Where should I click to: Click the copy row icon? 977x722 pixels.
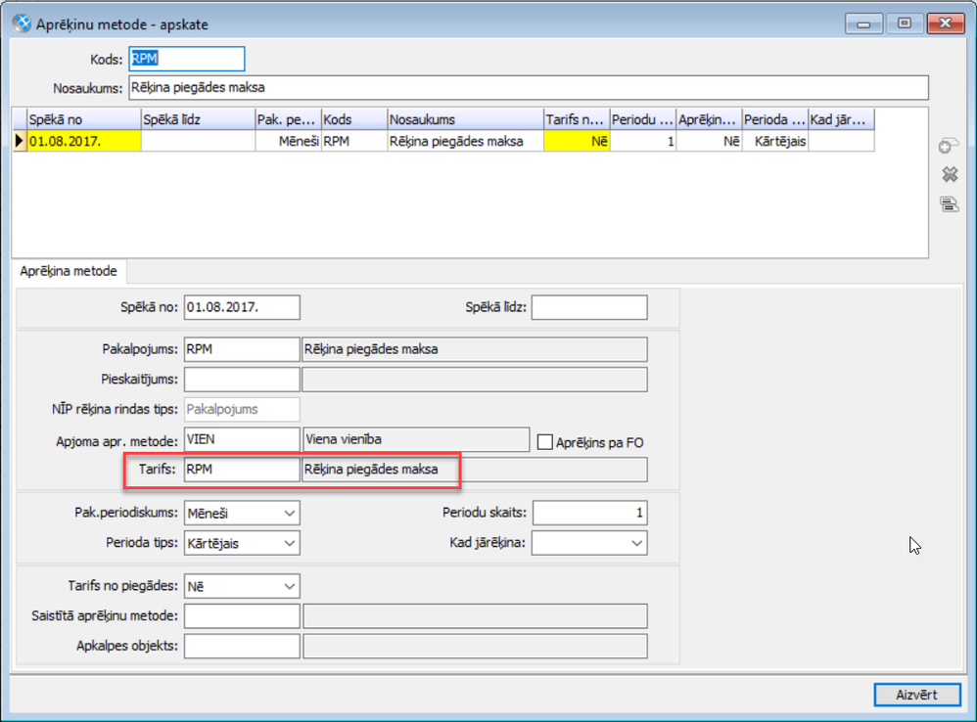(948, 203)
